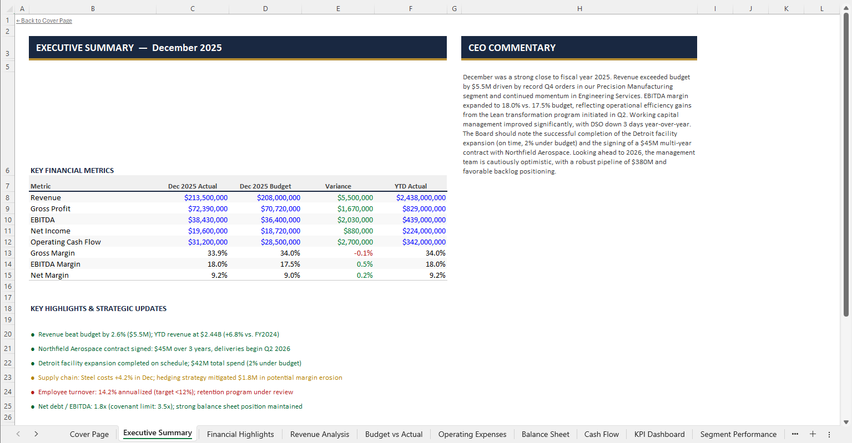Image resolution: width=852 pixels, height=443 pixels.
Task: Open the KPI Dashboard sheet
Action: coord(659,434)
